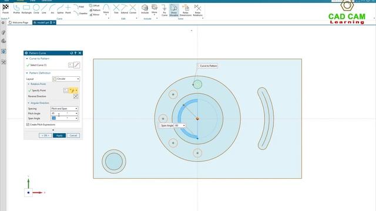Click the Offset curve tool

94,5
